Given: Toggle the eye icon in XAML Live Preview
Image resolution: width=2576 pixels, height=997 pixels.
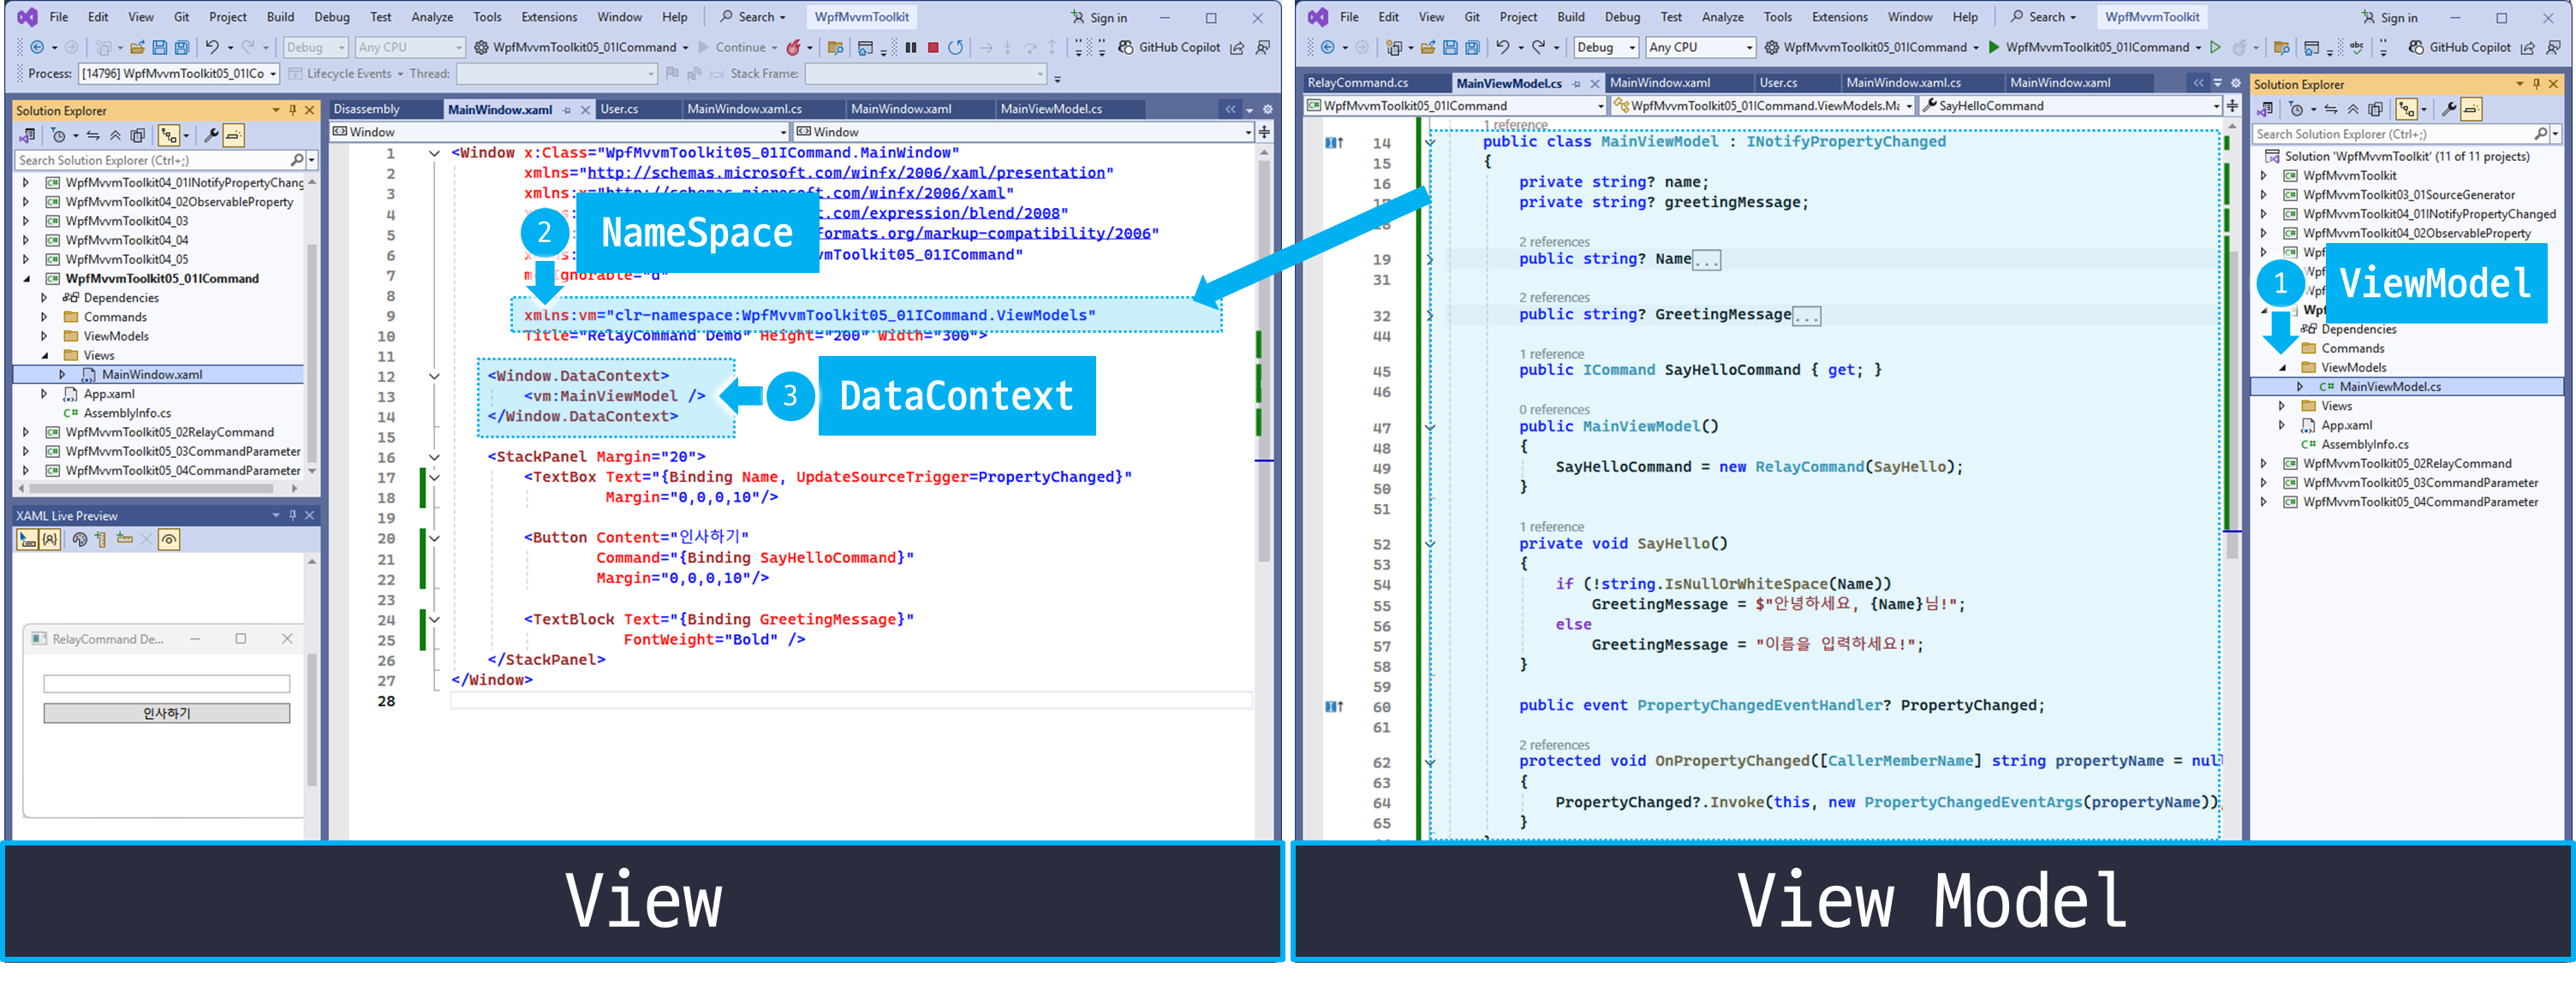Looking at the screenshot, I should (169, 539).
